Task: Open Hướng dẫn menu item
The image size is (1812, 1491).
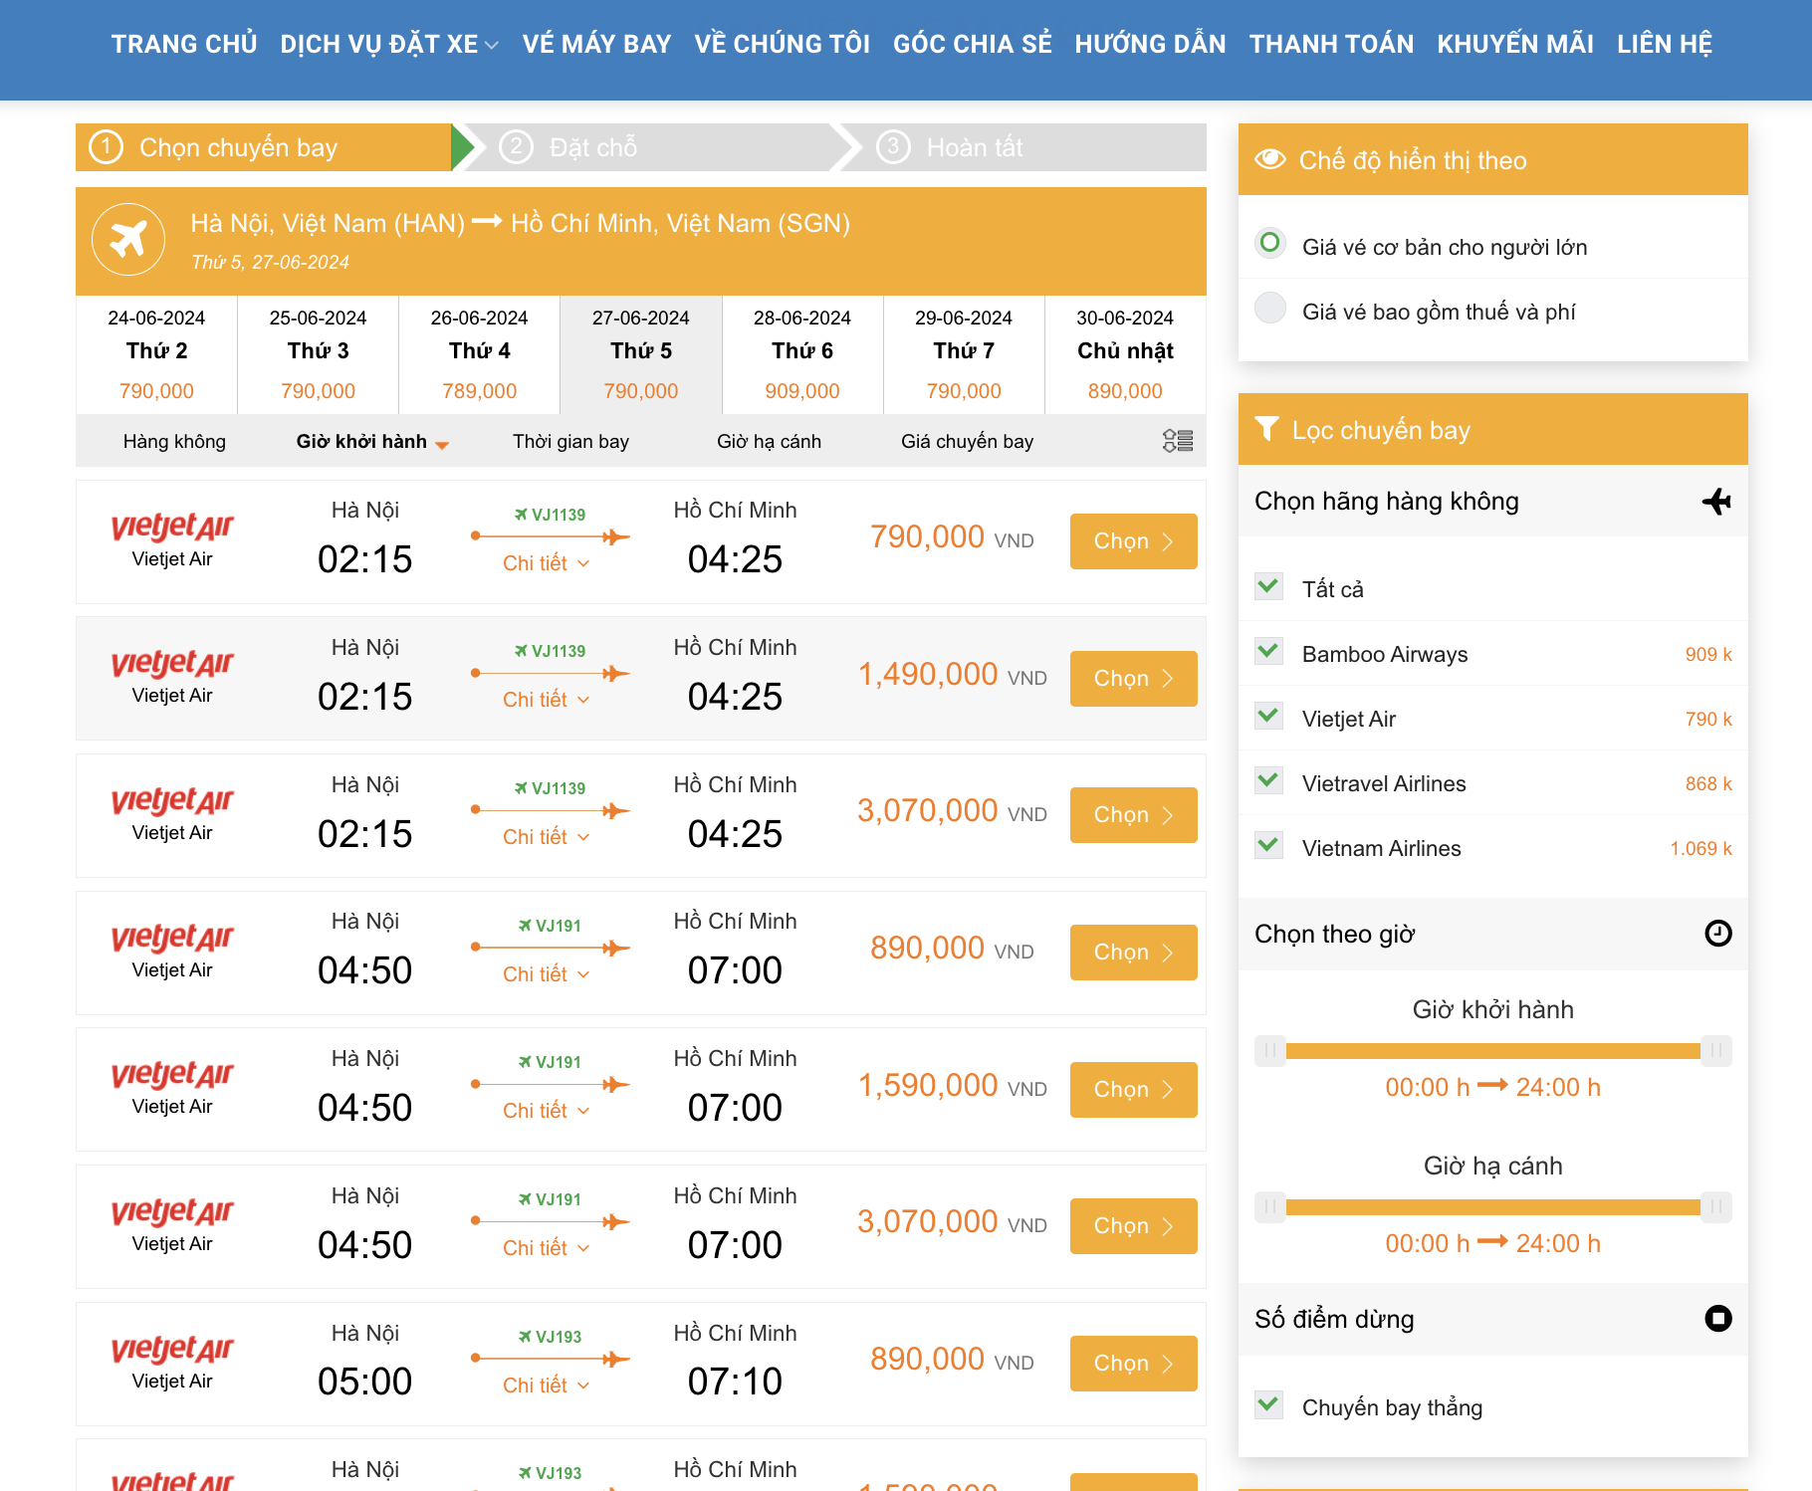Action: click(x=1150, y=44)
